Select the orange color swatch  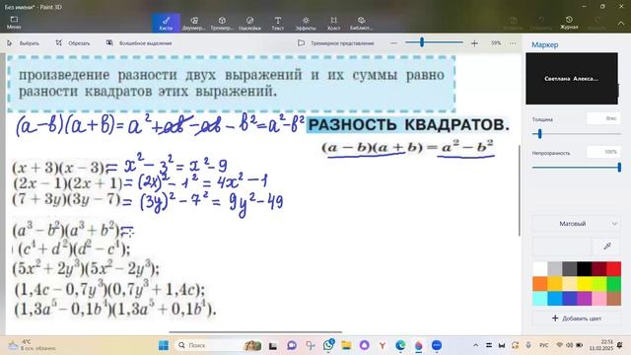540,284
